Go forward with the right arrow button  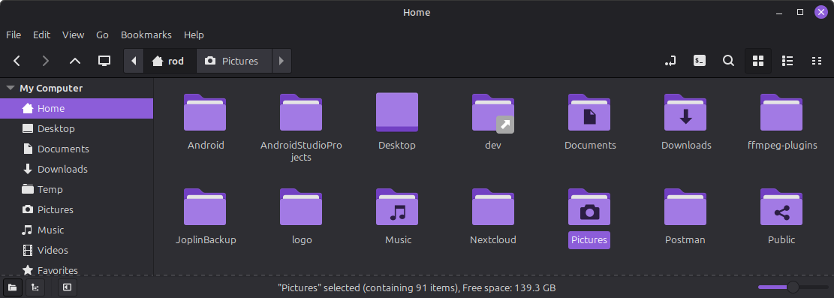(x=46, y=61)
